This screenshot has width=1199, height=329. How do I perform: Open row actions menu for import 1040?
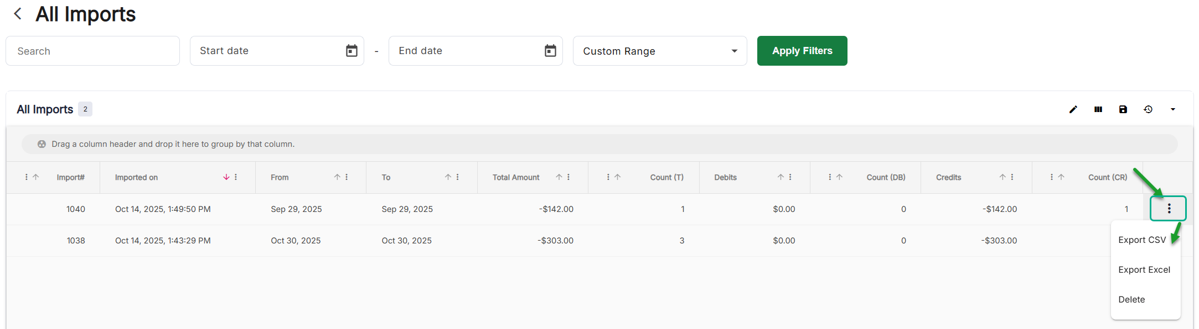coord(1169,209)
